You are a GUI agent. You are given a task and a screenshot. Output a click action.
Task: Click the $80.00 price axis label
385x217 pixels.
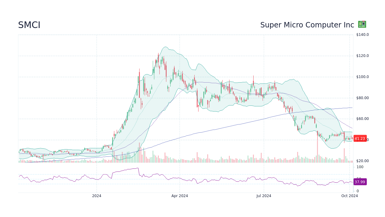362,98
